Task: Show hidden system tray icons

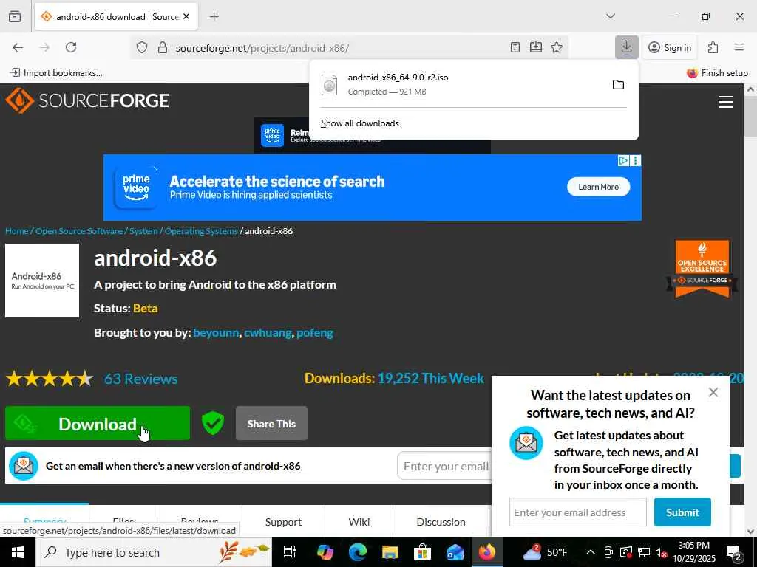Action: click(590, 552)
